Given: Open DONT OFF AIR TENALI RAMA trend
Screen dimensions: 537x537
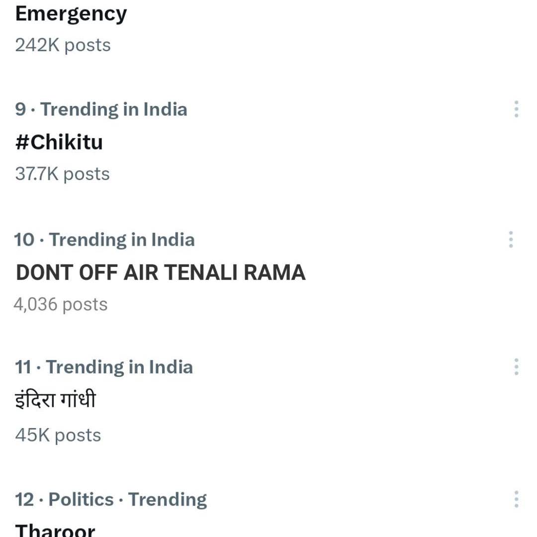Looking at the screenshot, I should [161, 272].
